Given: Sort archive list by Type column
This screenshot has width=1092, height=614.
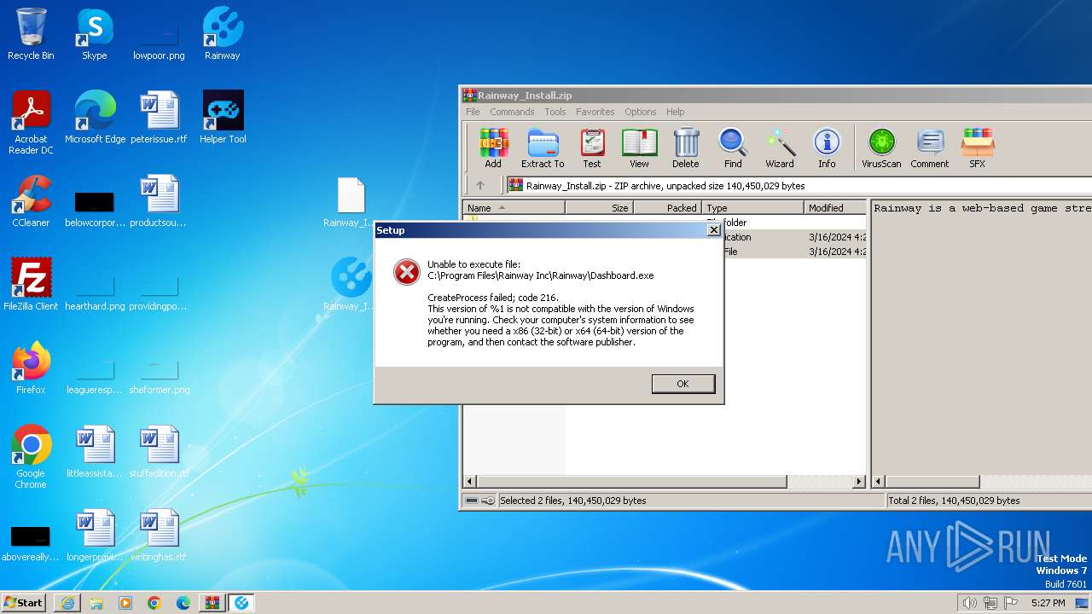Looking at the screenshot, I should tap(752, 207).
